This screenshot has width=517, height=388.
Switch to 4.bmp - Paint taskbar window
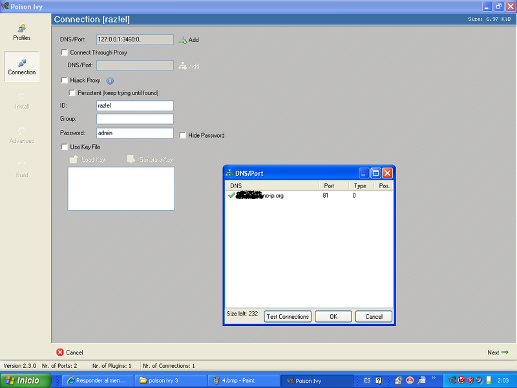244,380
